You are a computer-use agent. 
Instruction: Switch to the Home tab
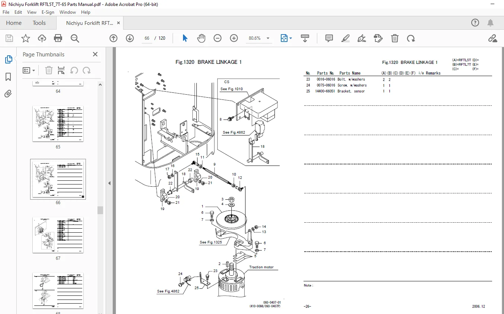coord(14,23)
